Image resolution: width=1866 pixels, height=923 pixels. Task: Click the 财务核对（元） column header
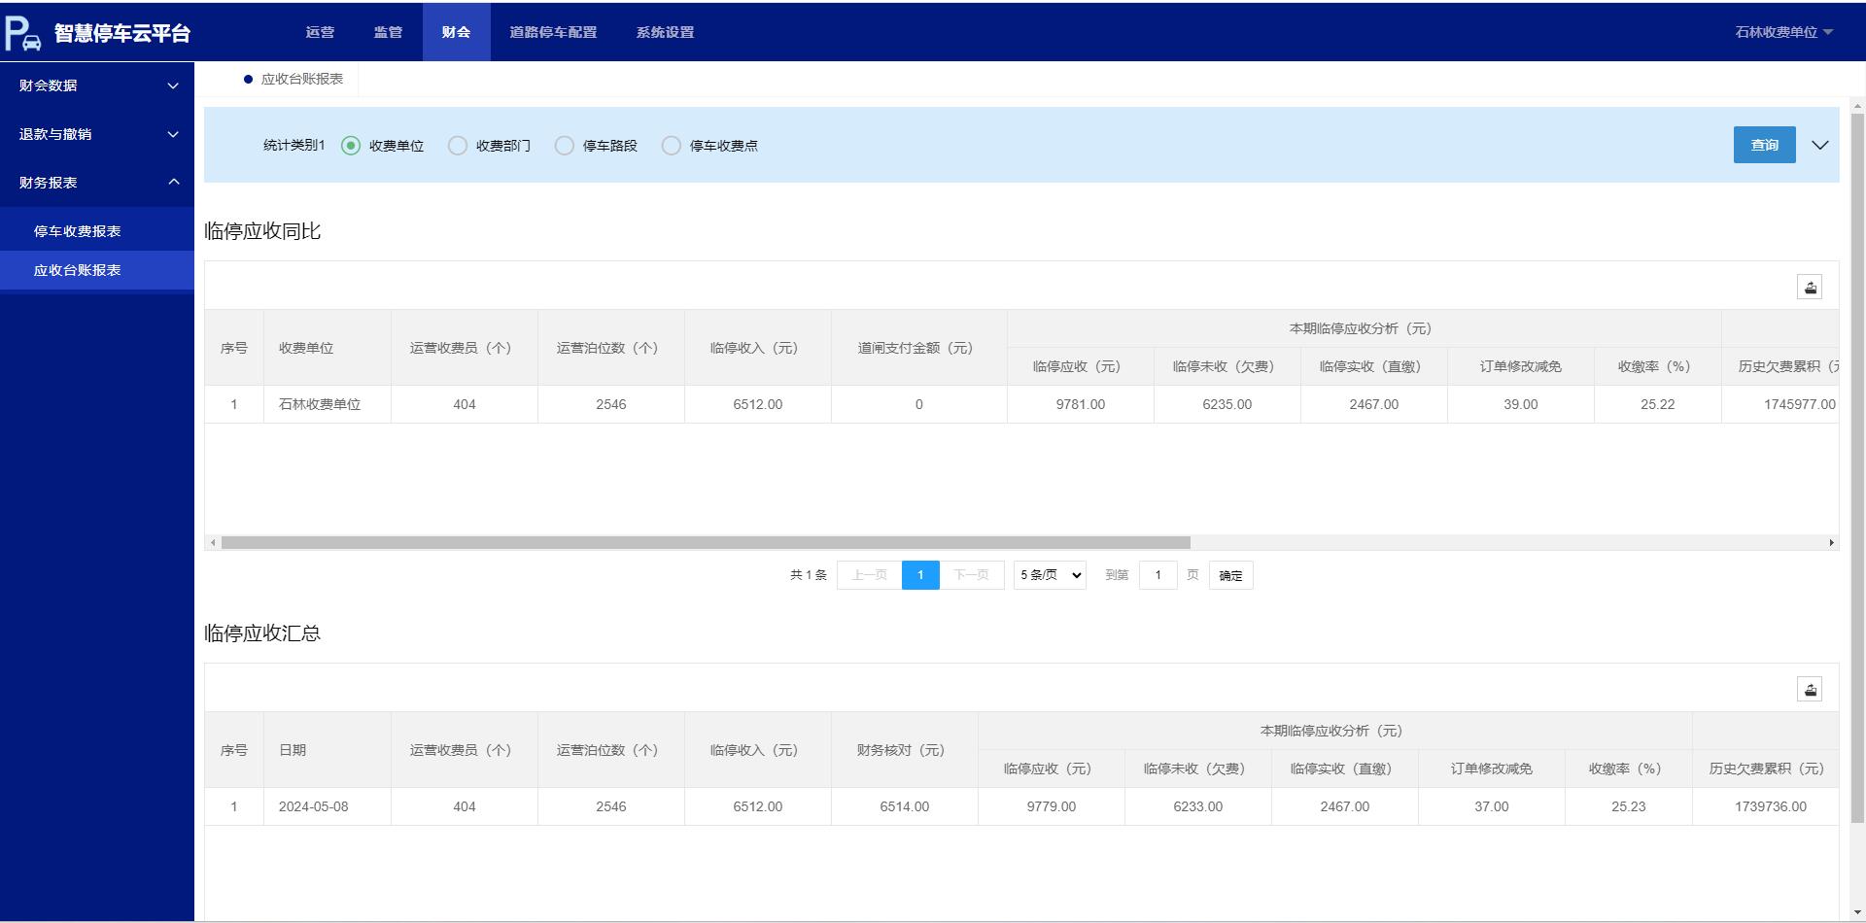click(x=904, y=750)
